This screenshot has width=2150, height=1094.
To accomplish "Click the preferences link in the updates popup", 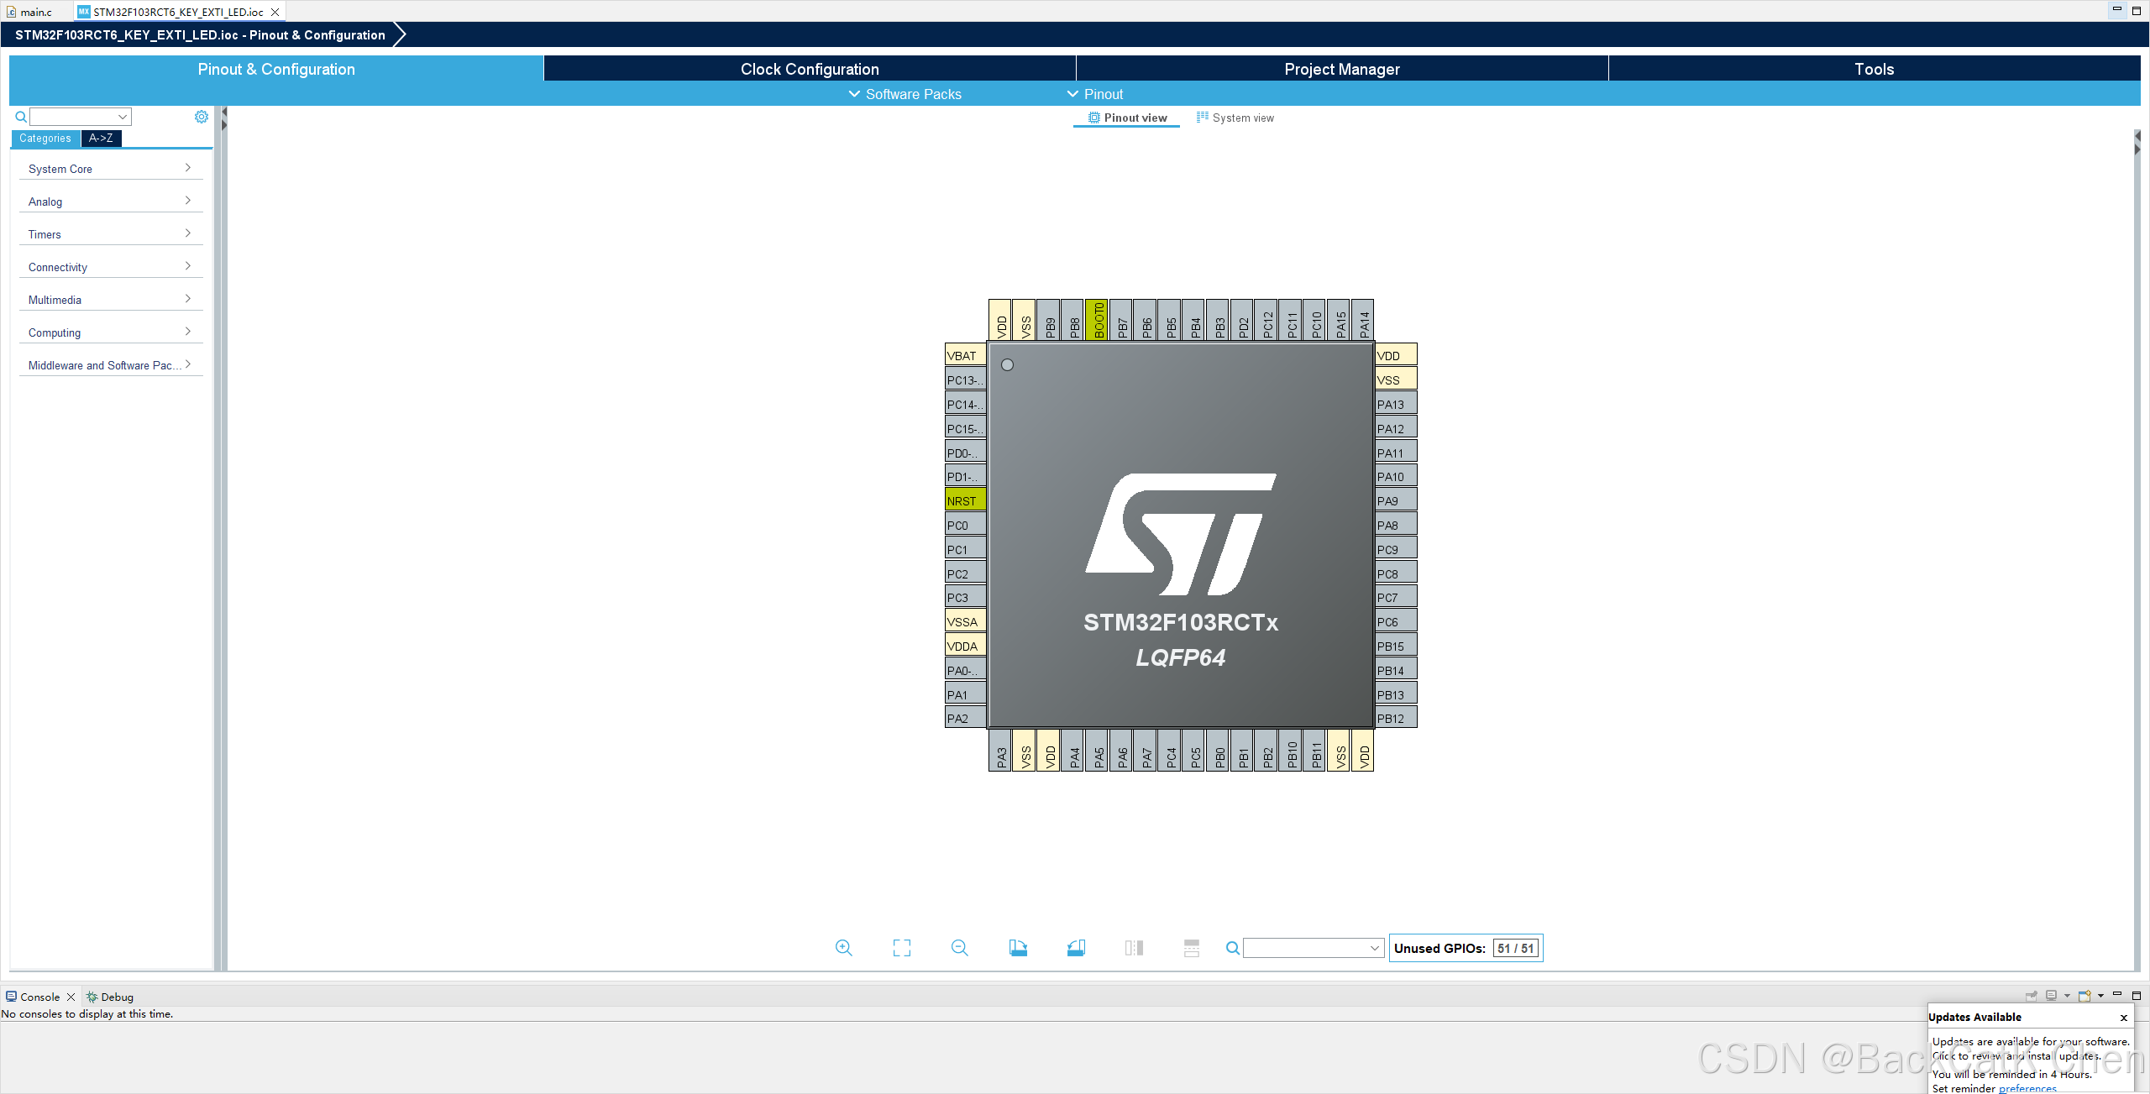I will tap(2027, 1088).
